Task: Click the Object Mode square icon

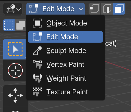Action: [x=37, y=23]
